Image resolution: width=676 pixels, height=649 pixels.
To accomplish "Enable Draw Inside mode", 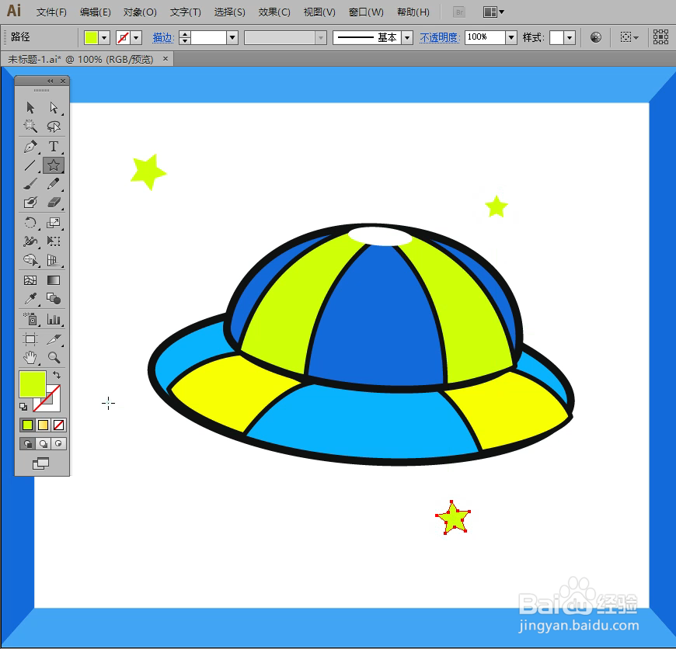I will [x=58, y=443].
